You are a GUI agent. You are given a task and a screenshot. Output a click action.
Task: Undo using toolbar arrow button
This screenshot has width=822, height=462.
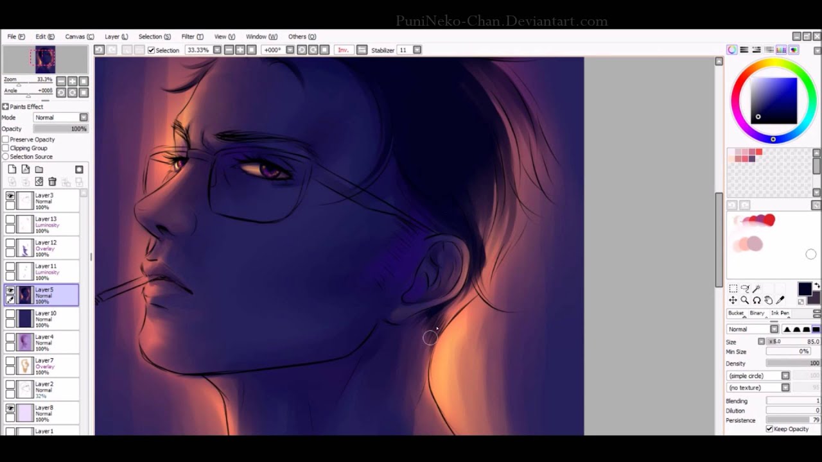(100, 50)
